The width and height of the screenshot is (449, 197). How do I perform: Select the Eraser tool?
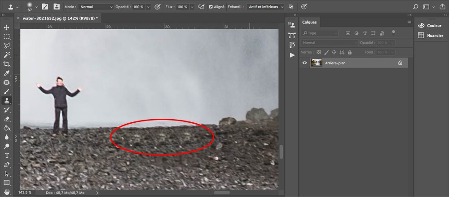click(7, 119)
